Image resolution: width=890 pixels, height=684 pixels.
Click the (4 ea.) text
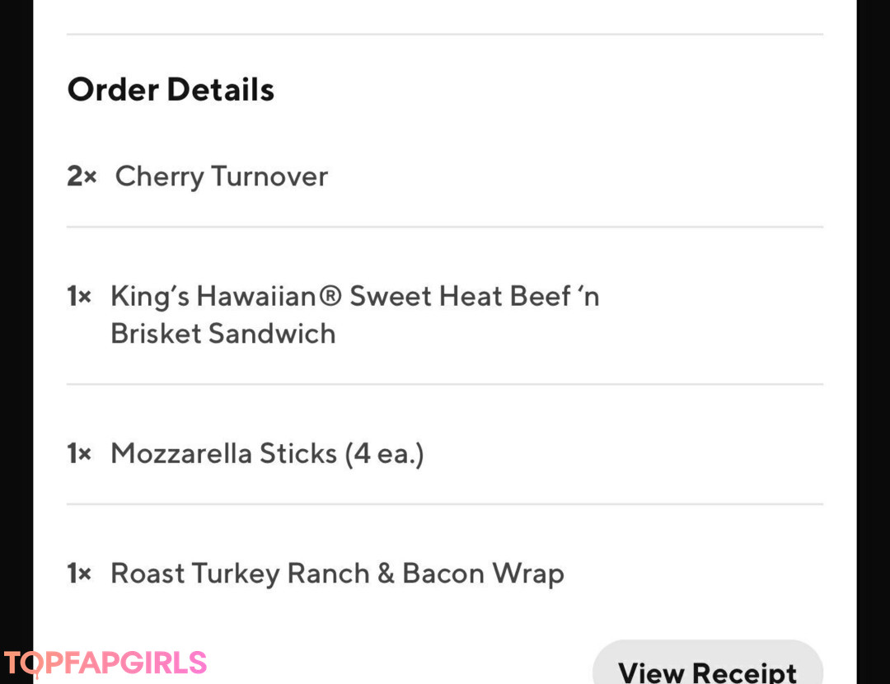click(x=384, y=453)
